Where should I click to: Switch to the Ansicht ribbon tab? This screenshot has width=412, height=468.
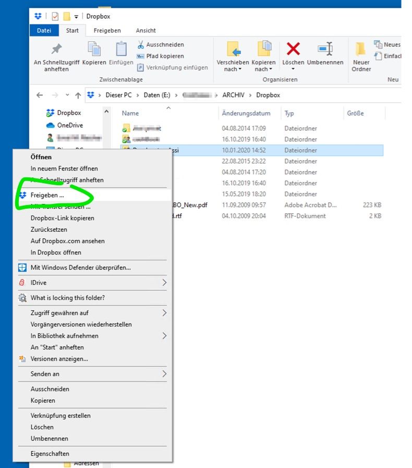(146, 31)
